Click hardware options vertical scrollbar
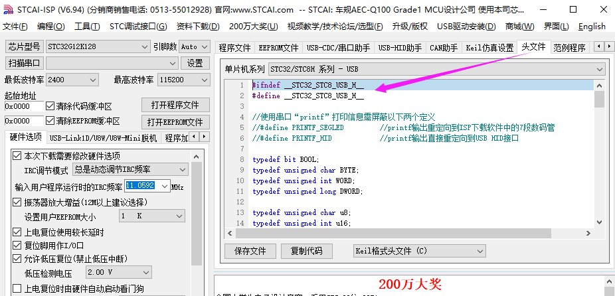The image size is (615, 296). click(197, 214)
